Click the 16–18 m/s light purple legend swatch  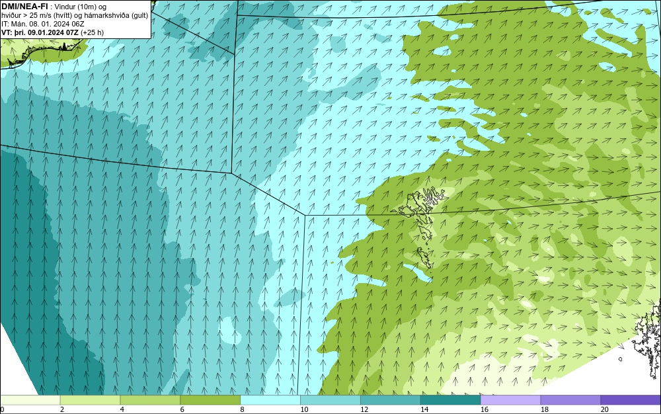pyautogui.click(x=510, y=399)
